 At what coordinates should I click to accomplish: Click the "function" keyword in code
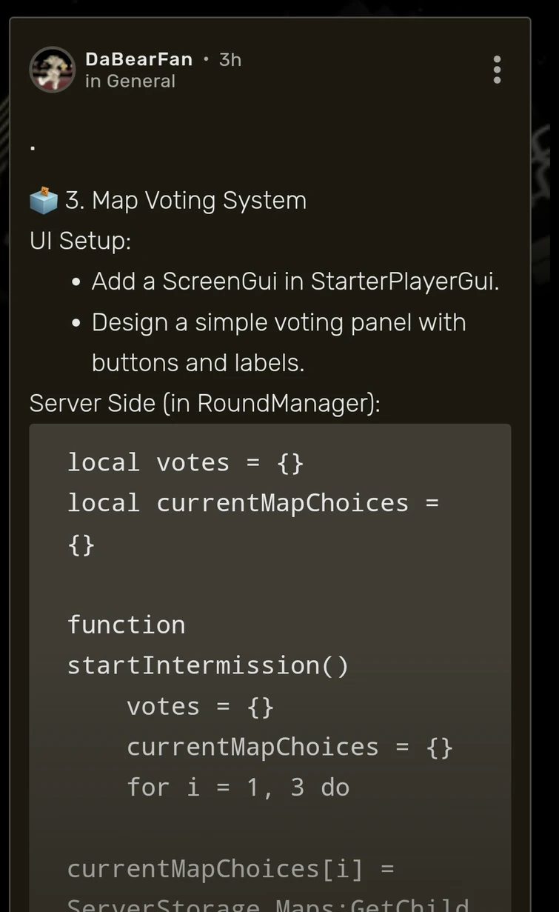point(126,625)
